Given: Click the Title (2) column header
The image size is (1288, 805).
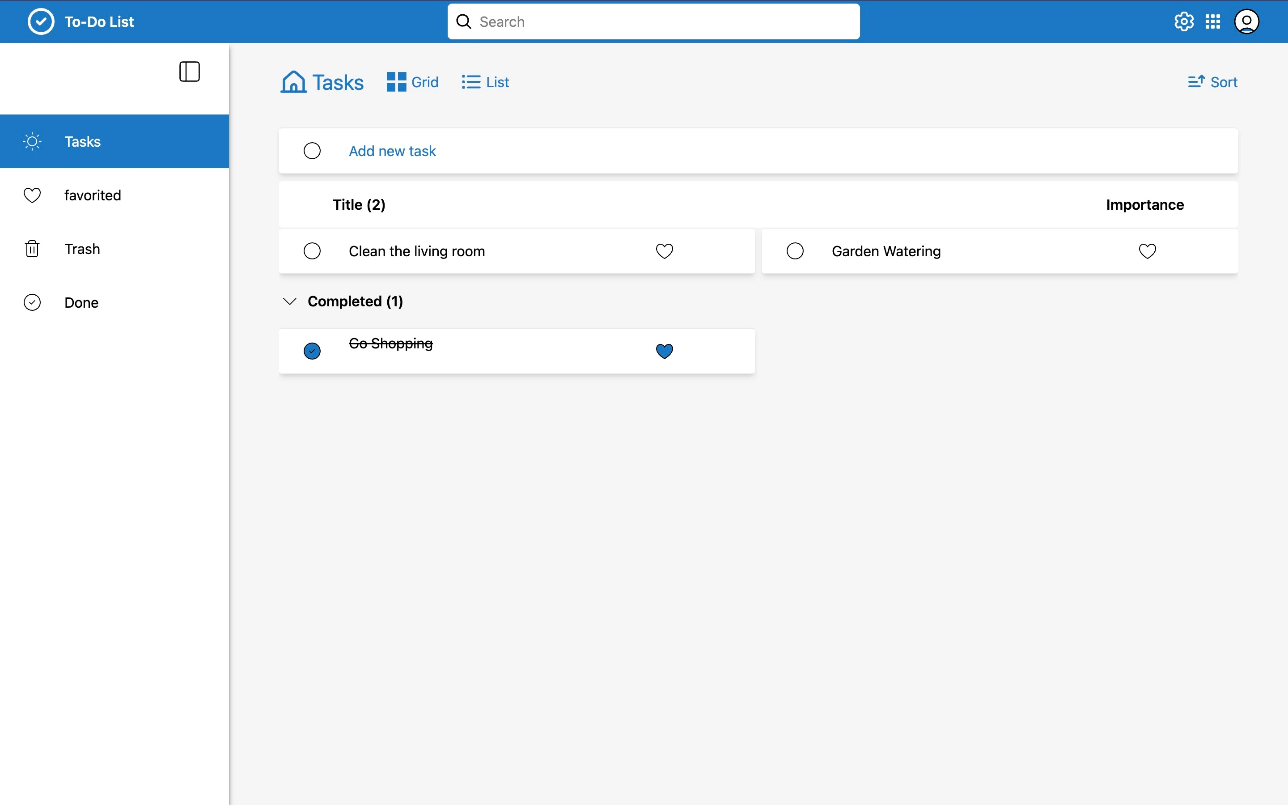Looking at the screenshot, I should pyautogui.click(x=359, y=205).
